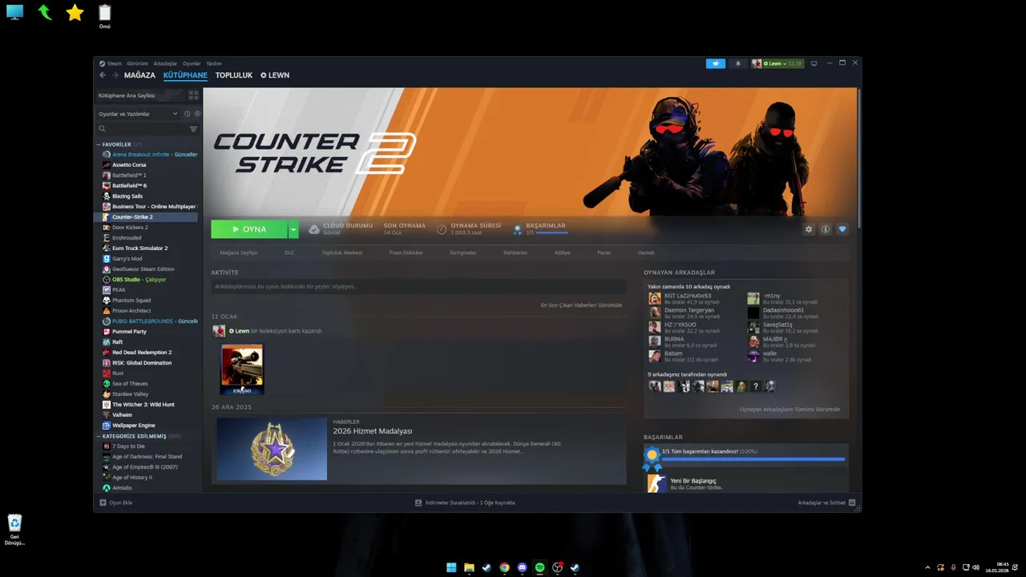Open the CS:GO trading card thumbnail
This screenshot has height=577, width=1026.
(242, 369)
